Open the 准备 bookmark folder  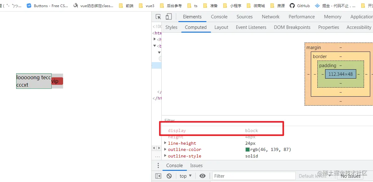coord(210,6)
